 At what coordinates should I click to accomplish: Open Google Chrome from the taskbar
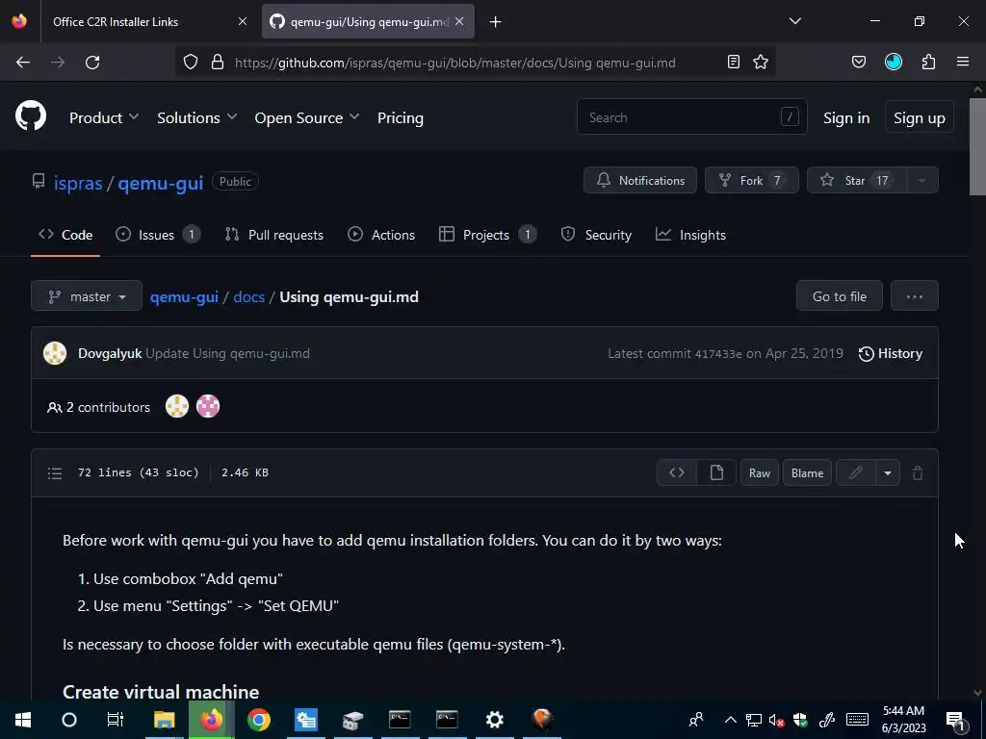click(x=258, y=720)
